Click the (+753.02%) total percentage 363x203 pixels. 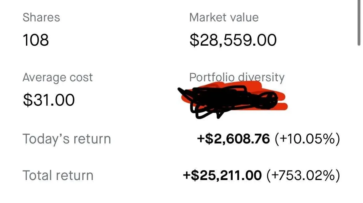[303, 176]
